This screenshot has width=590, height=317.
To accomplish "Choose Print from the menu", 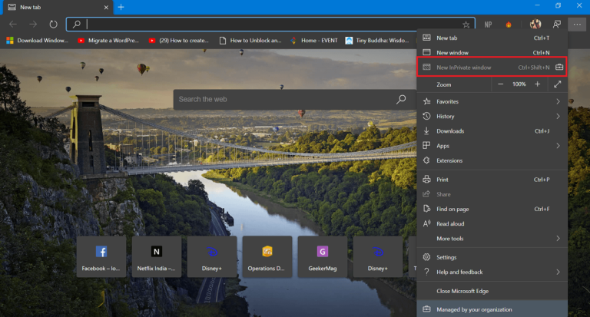I will click(492, 180).
